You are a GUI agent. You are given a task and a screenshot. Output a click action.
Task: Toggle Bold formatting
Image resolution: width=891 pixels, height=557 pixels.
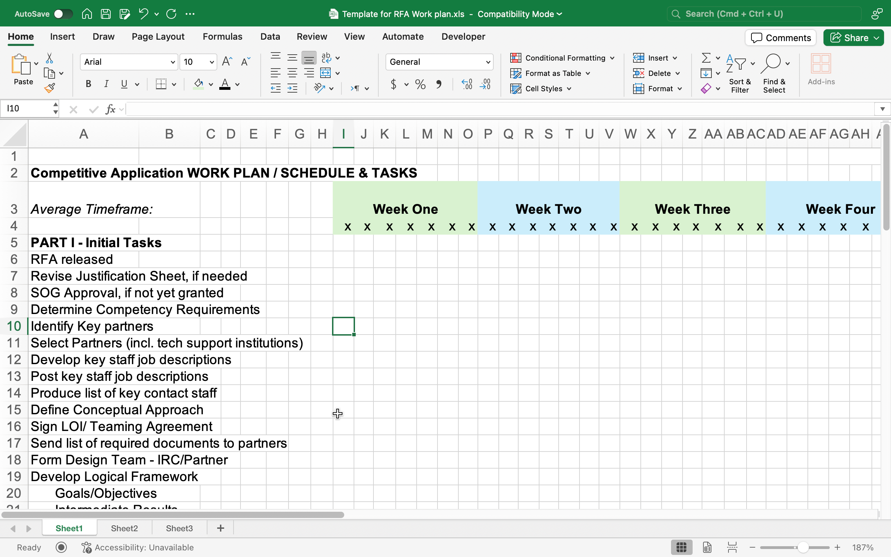tap(88, 84)
